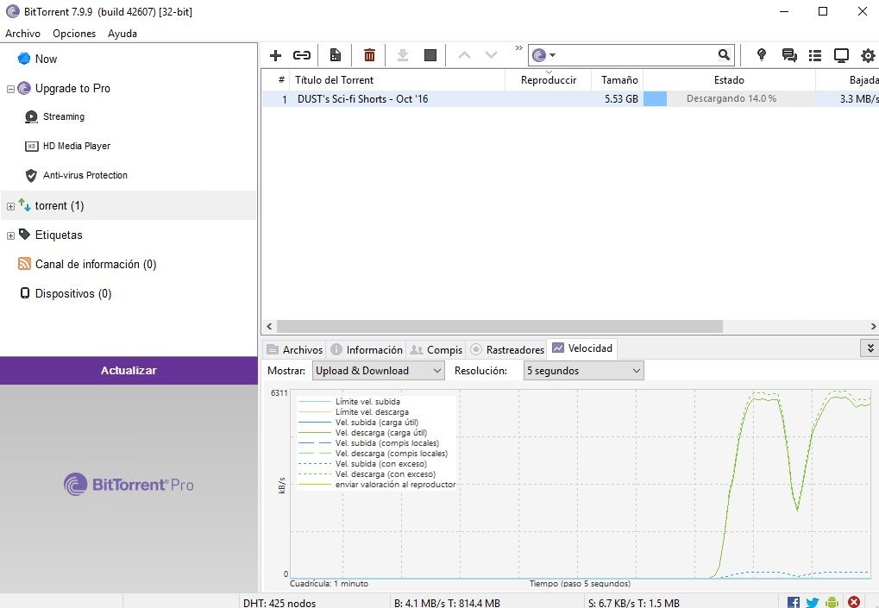This screenshot has height=608, width=879.
Task: Click DHT: 425 nodos status
Action: (x=279, y=603)
